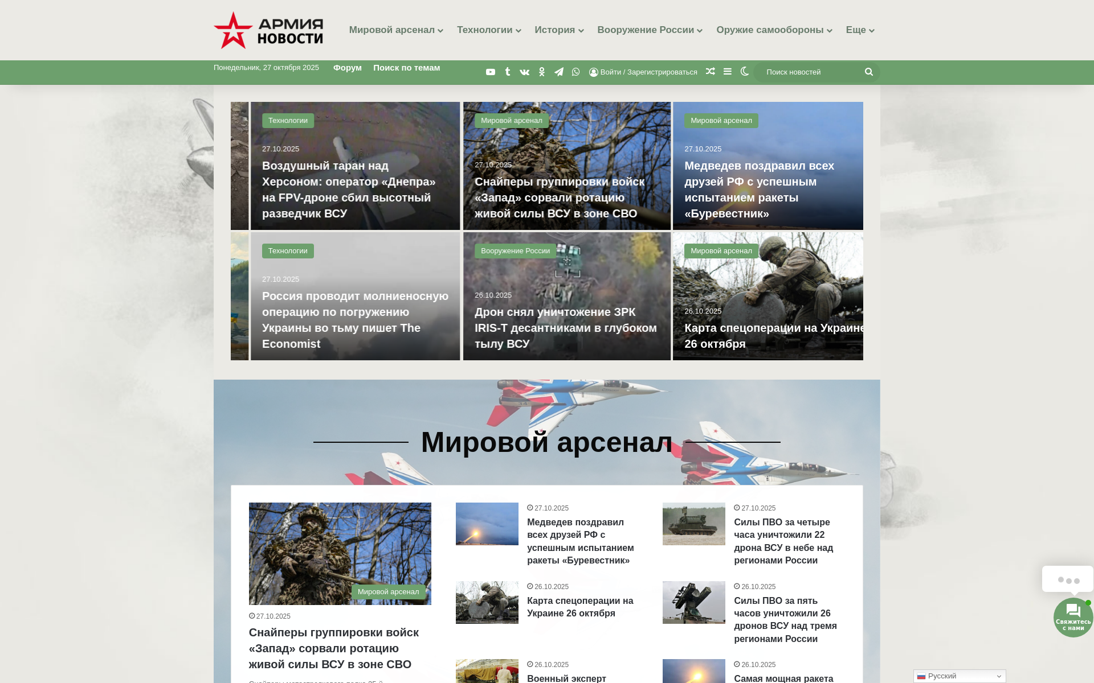Open a random article via shuffle icon

(710, 72)
